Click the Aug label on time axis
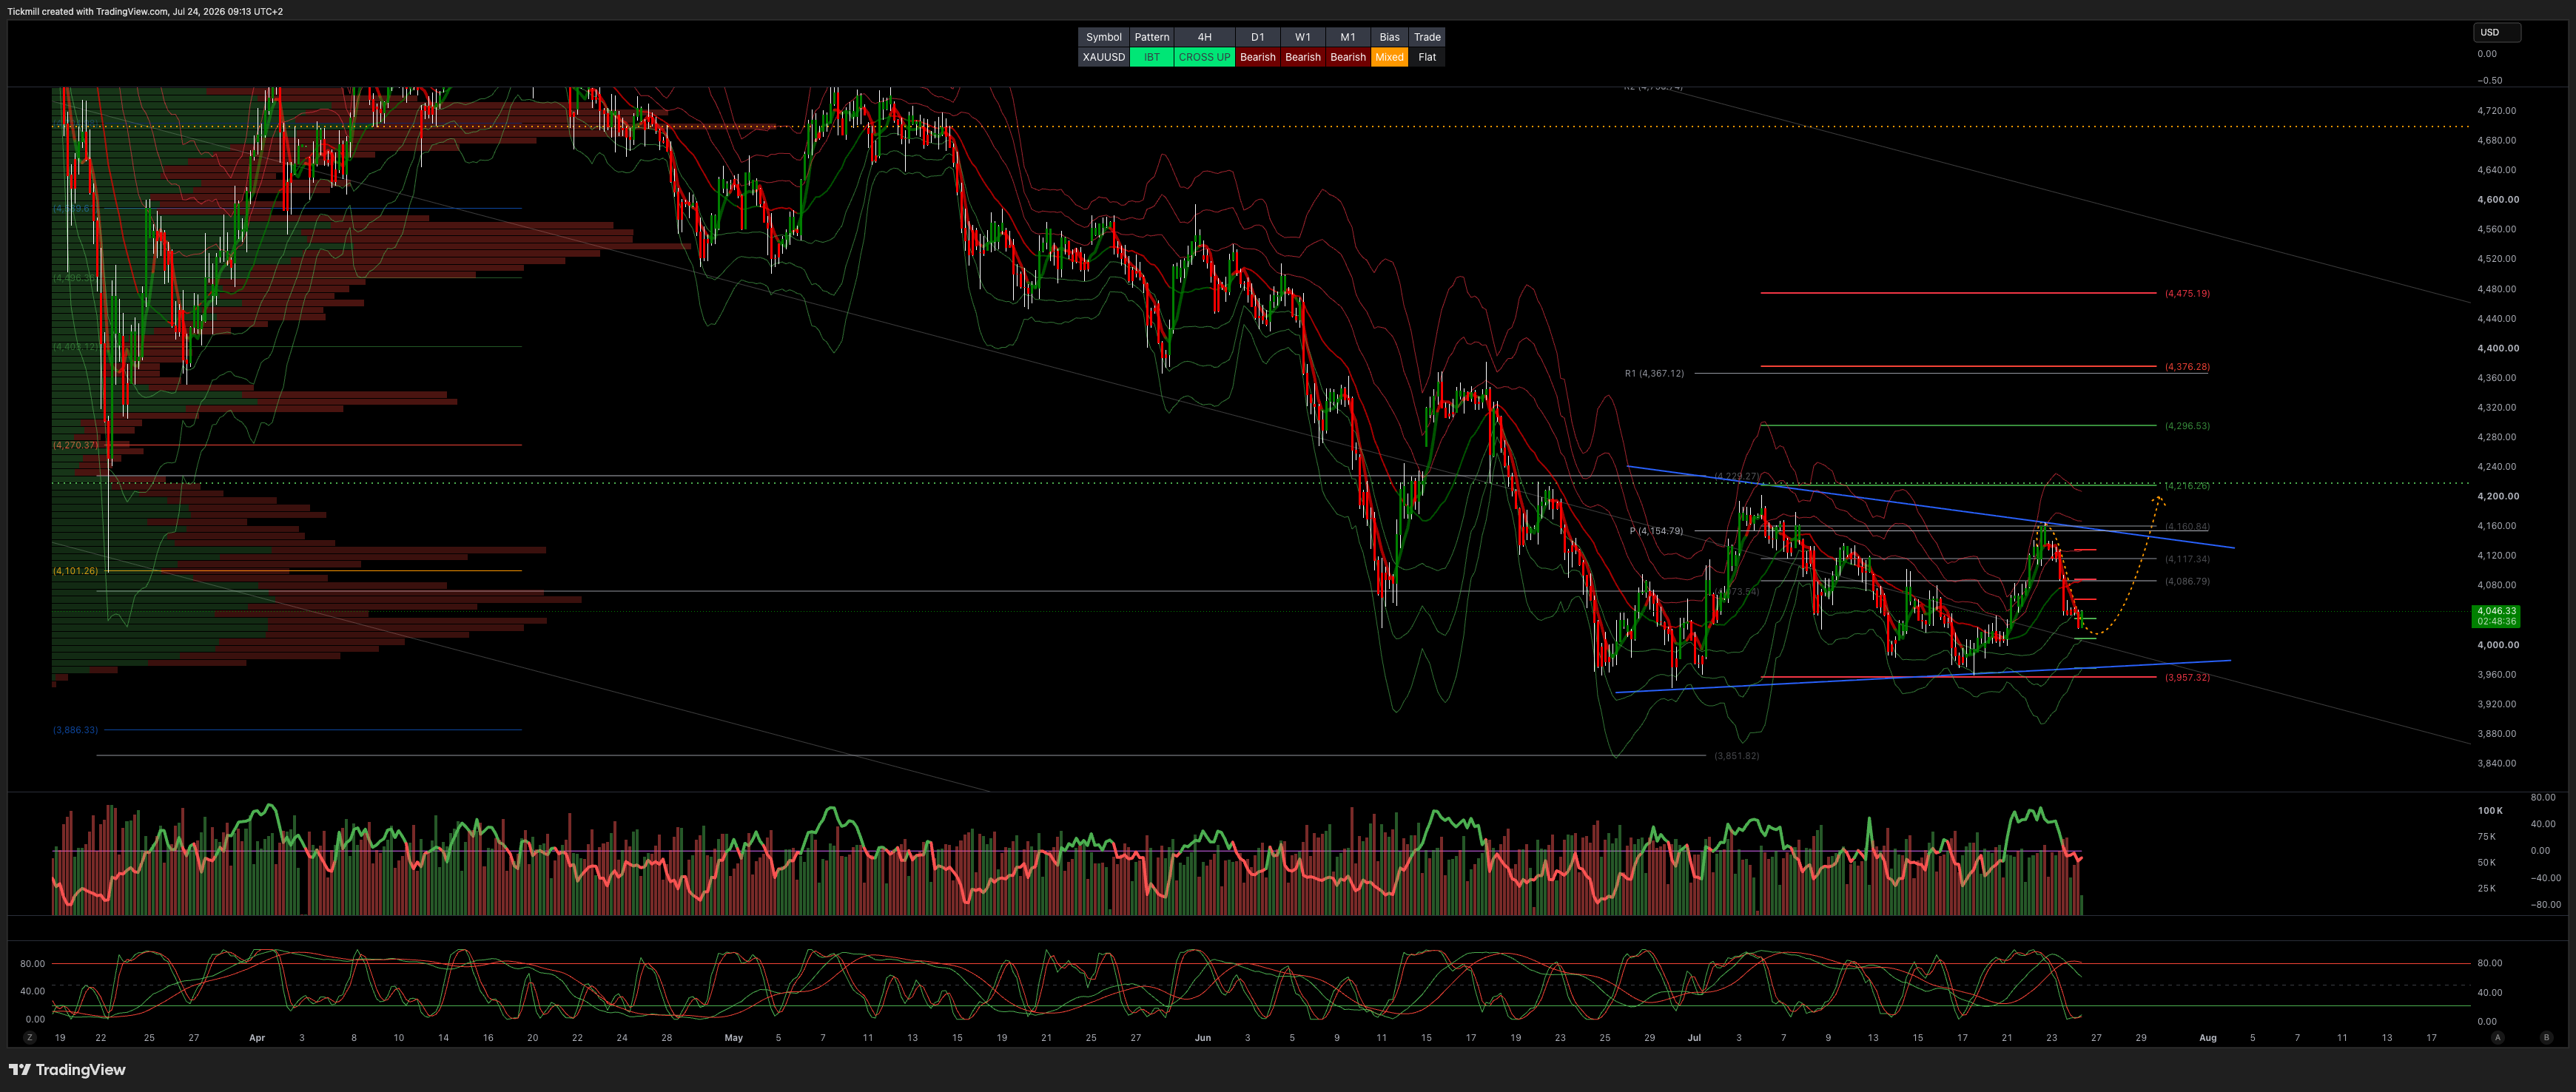The width and height of the screenshot is (2576, 1092). (x=2208, y=1038)
